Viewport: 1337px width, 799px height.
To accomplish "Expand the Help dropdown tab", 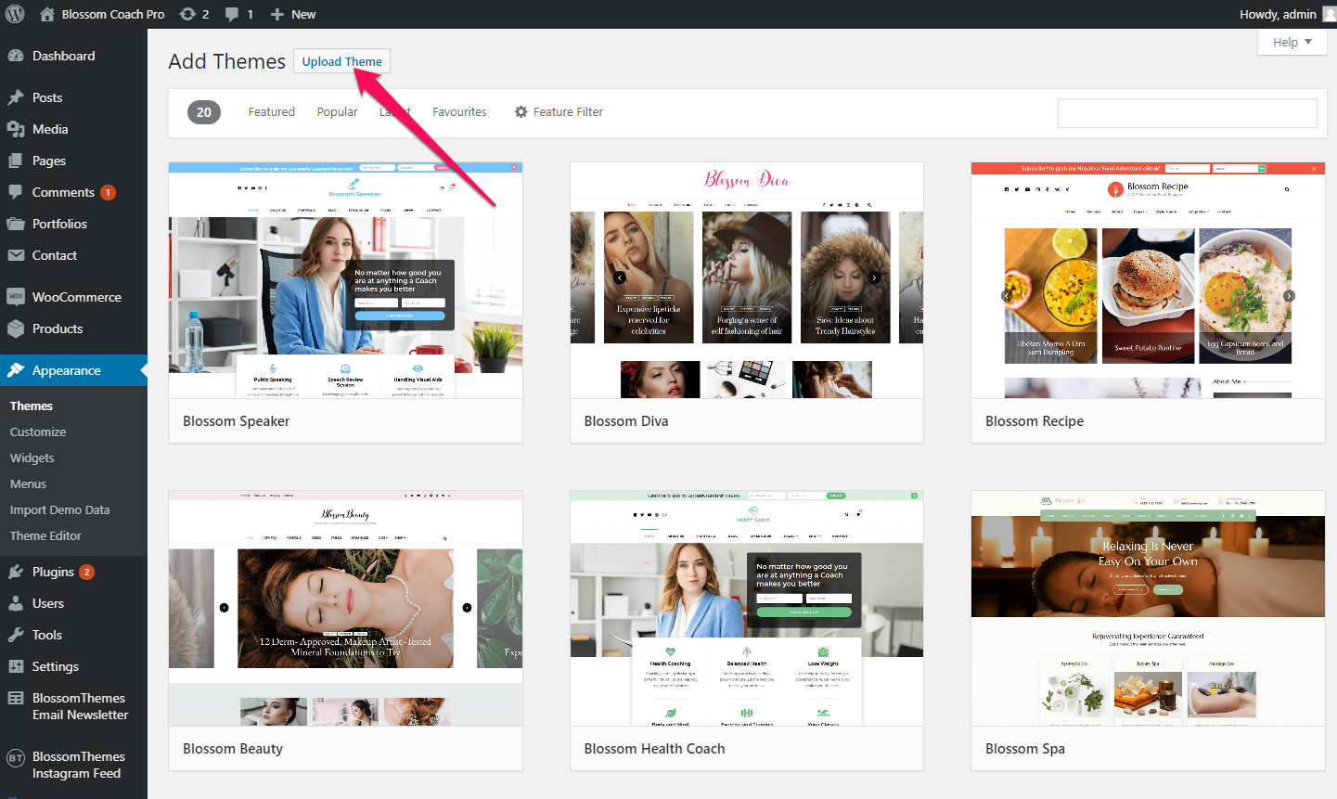I will tap(1292, 42).
